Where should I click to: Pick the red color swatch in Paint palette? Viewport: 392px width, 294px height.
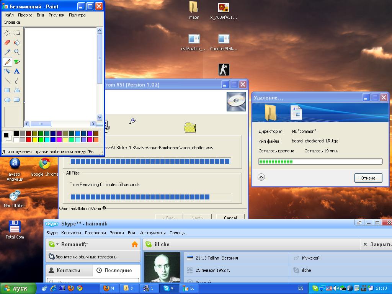pos(28,139)
